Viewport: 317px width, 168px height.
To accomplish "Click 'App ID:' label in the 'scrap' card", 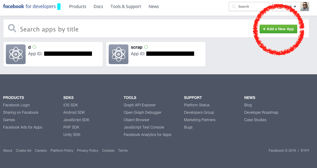I will [x=138, y=54].
